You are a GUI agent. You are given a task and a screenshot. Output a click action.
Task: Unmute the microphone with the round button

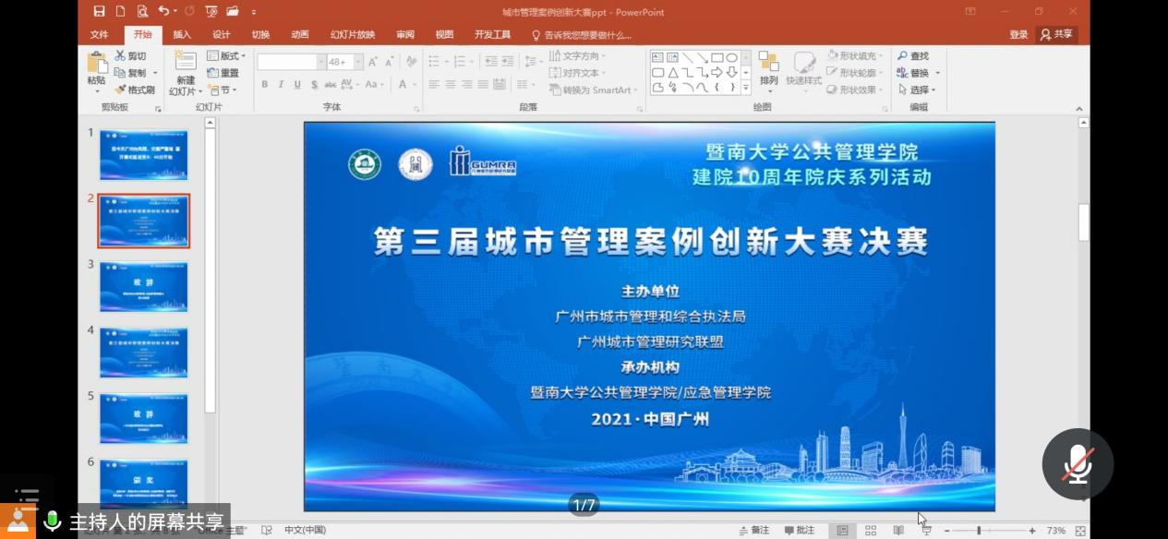click(x=1078, y=463)
